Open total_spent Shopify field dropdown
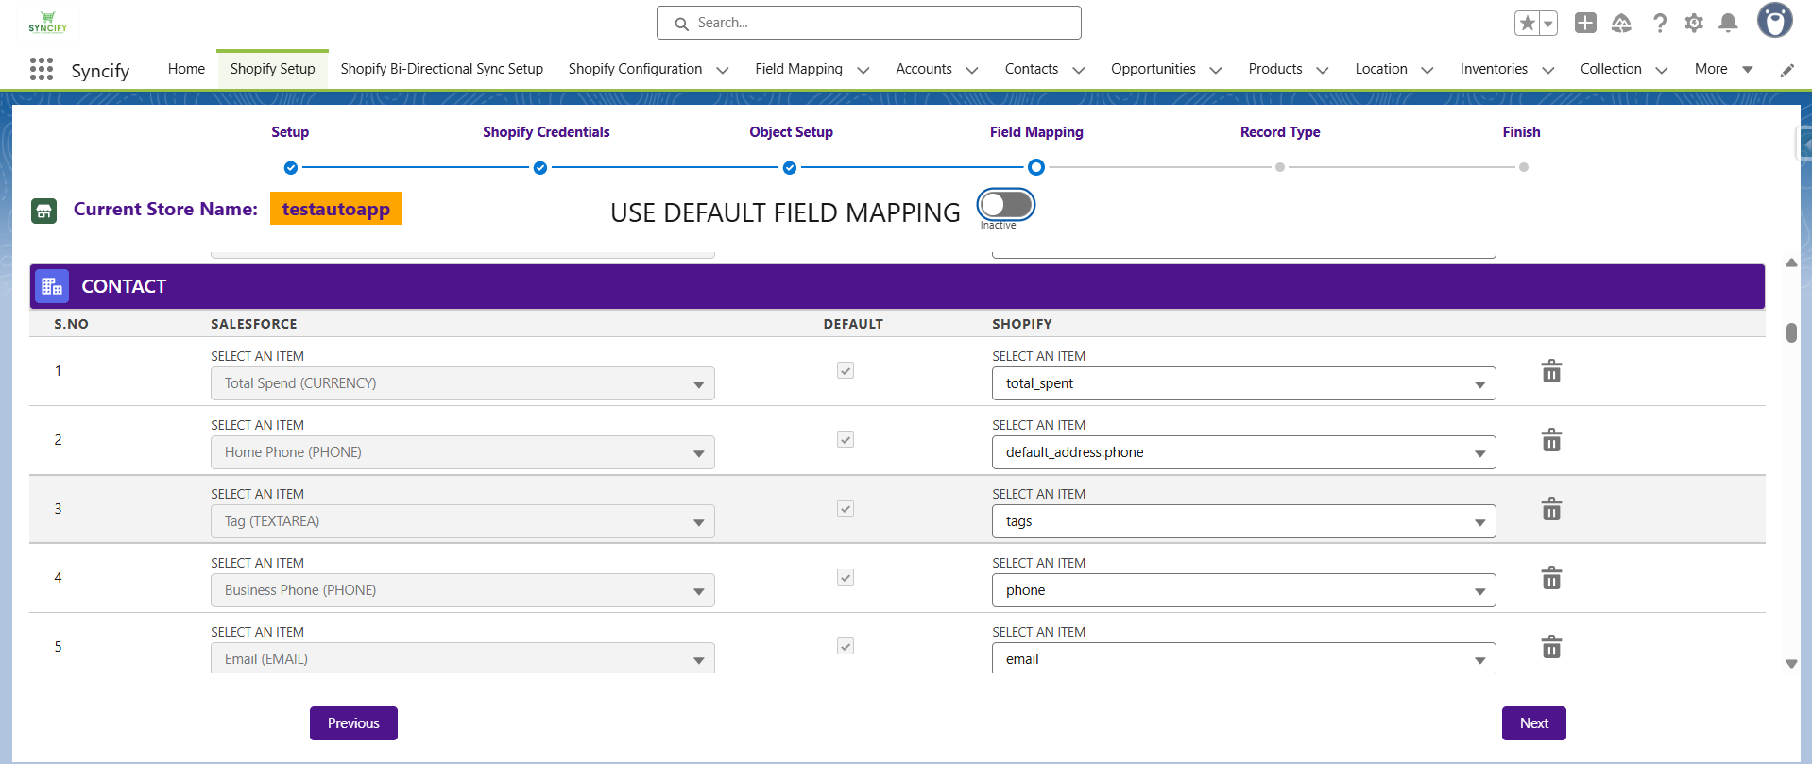This screenshot has height=764, width=1812. [1244, 383]
